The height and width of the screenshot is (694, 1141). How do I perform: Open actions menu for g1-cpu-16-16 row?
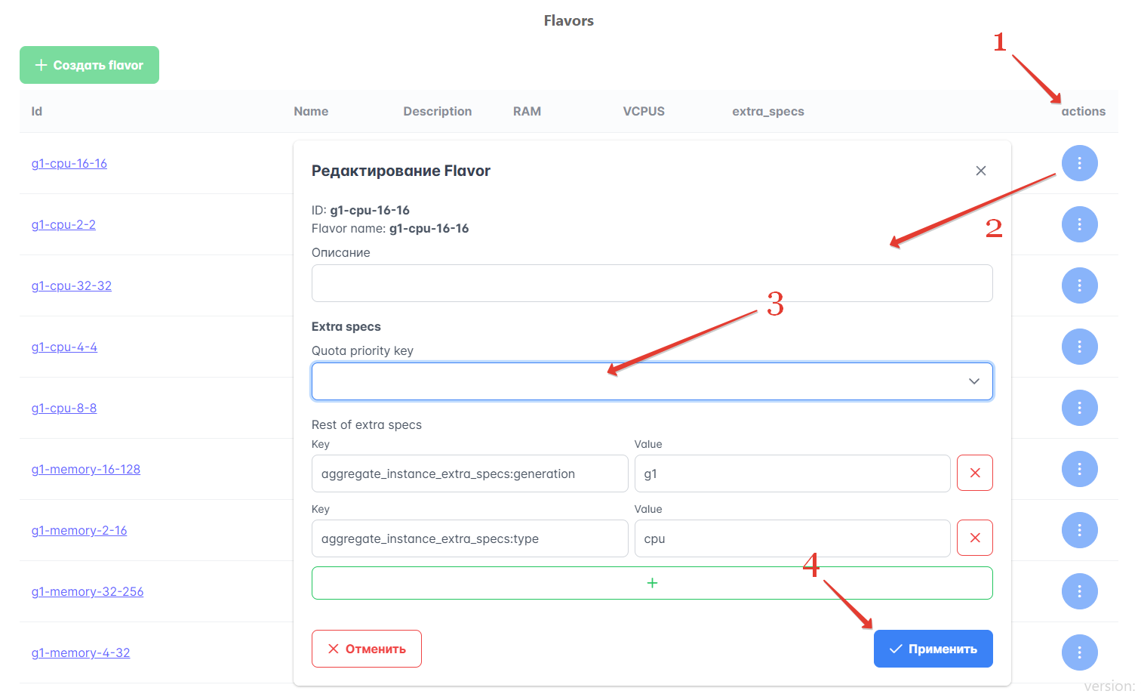click(1079, 163)
